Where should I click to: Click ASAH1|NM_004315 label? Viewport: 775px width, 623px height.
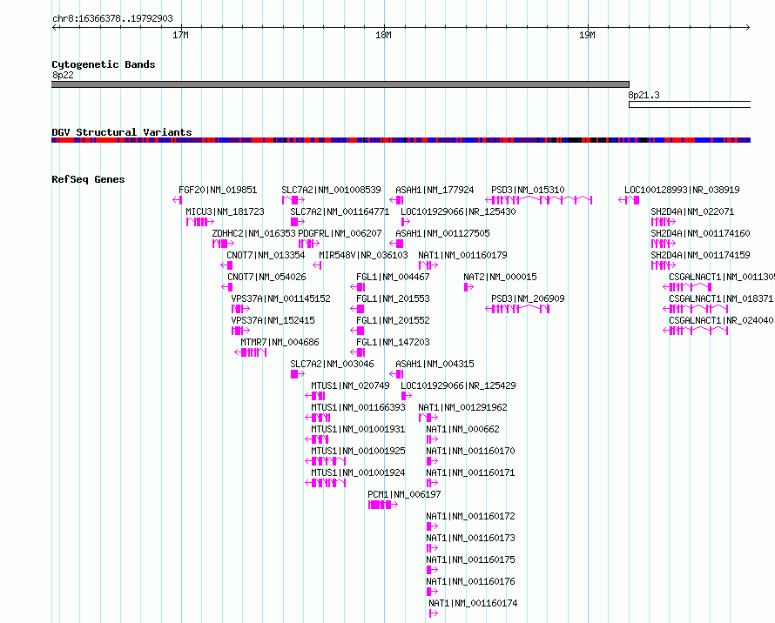point(435,364)
